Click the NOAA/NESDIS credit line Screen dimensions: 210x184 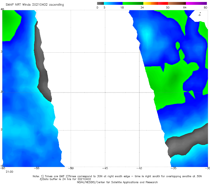(117, 182)
